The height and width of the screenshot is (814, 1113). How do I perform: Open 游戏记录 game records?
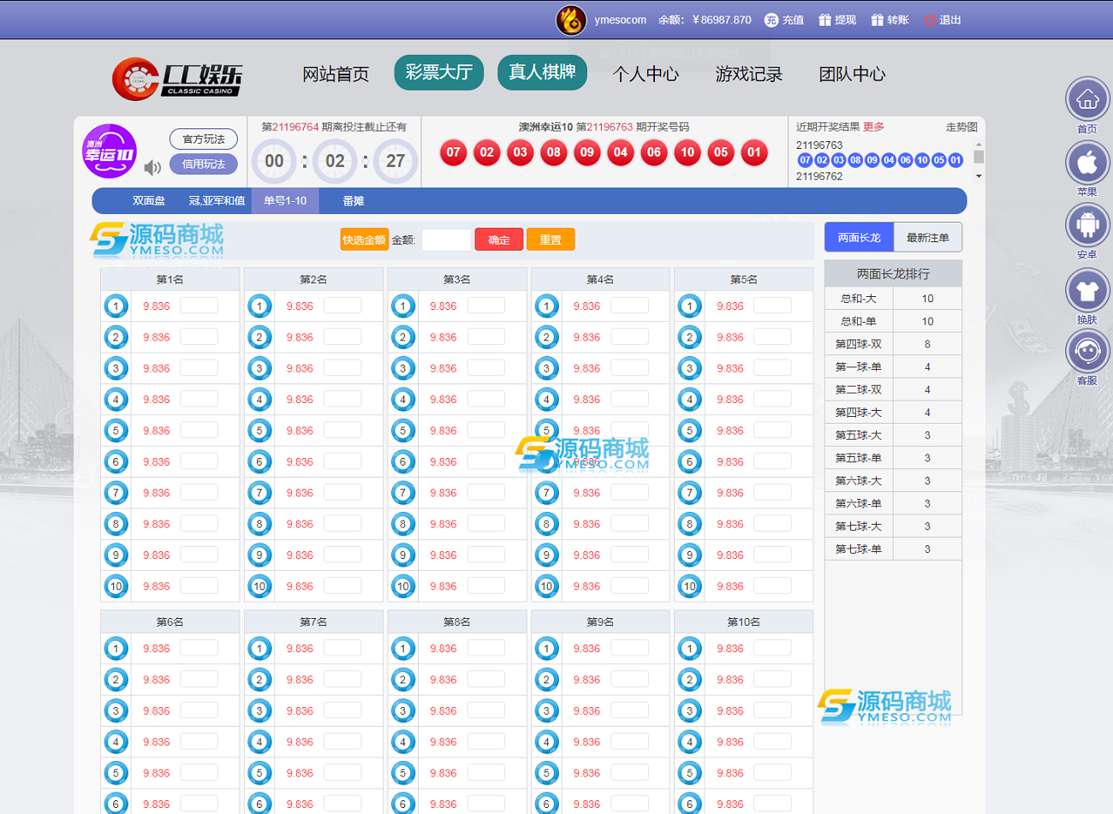click(749, 74)
